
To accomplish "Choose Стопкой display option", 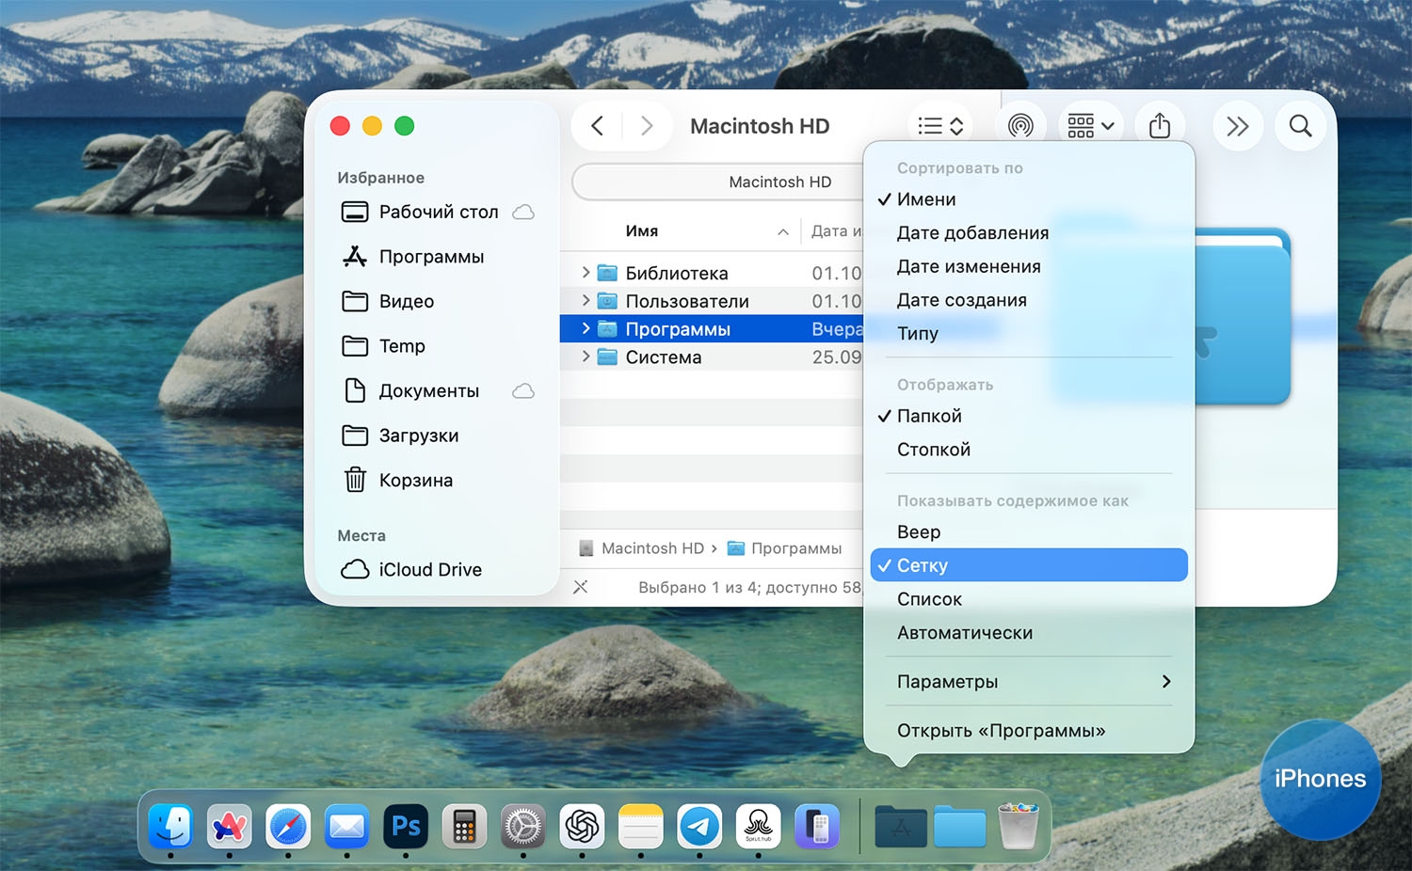I will click(x=933, y=450).
